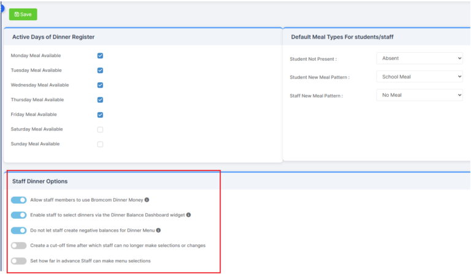471x274 pixels.
Task: Uncheck Monday Meal Available checkbox
Action: click(100, 56)
